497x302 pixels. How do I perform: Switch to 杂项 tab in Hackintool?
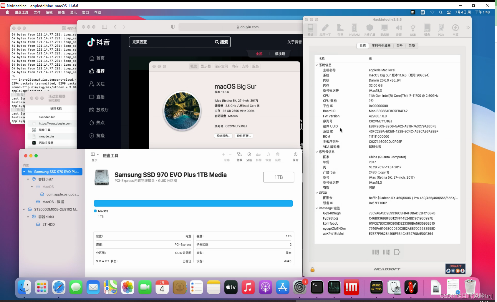pyautogui.click(x=412, y=46)
